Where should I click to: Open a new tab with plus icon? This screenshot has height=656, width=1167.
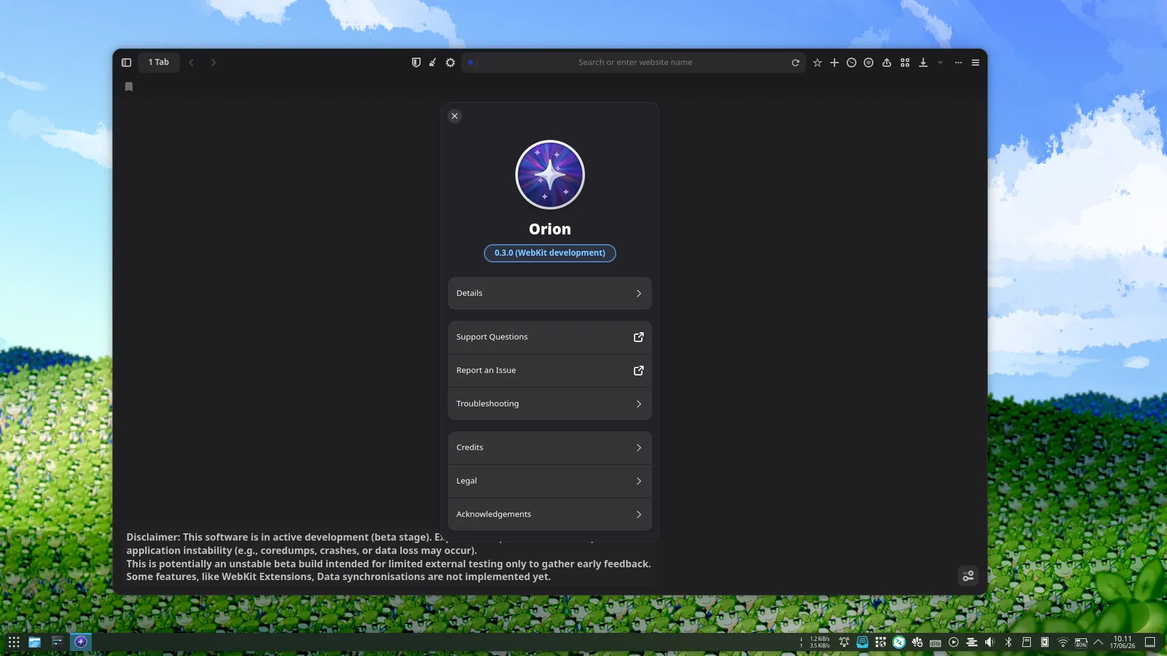pos(835,63)
